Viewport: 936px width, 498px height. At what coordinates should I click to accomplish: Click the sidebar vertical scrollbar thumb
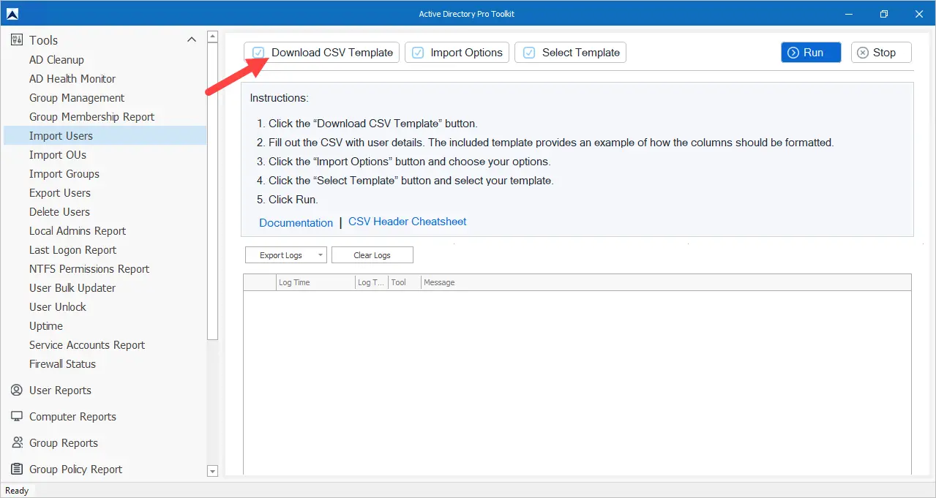point(213,190)
